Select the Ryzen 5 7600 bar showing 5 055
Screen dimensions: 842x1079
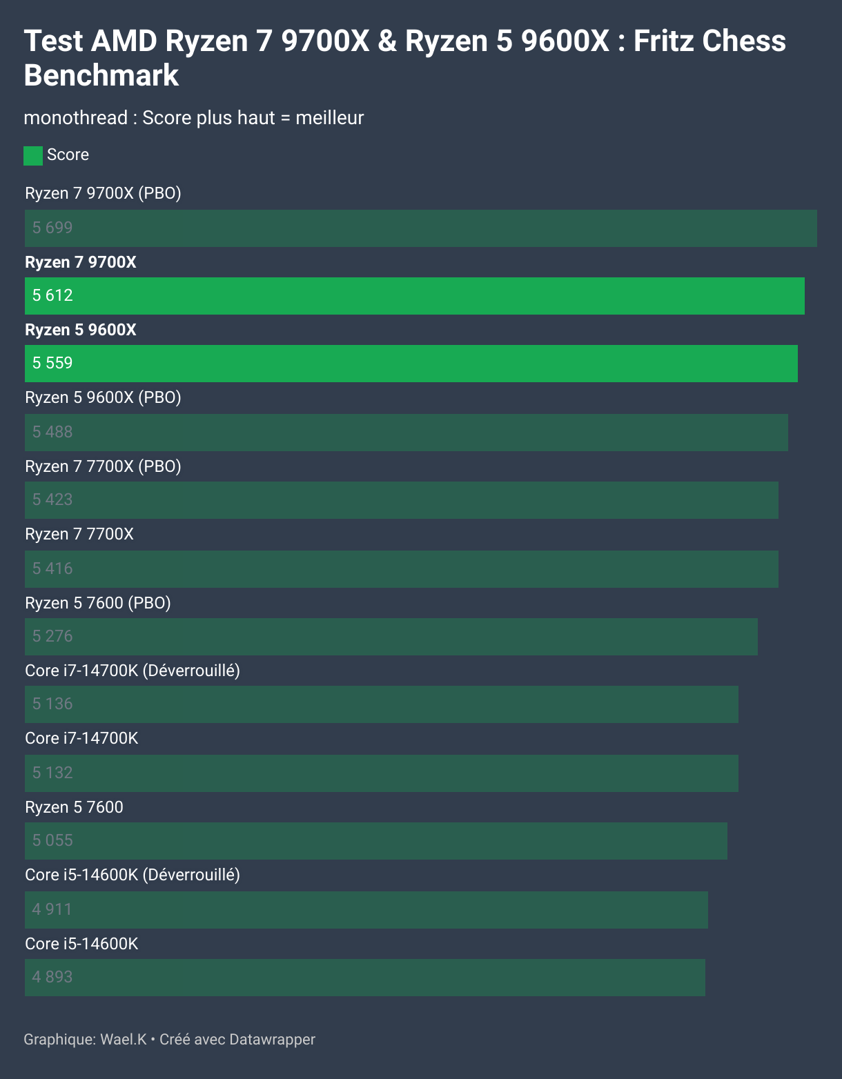375,841
